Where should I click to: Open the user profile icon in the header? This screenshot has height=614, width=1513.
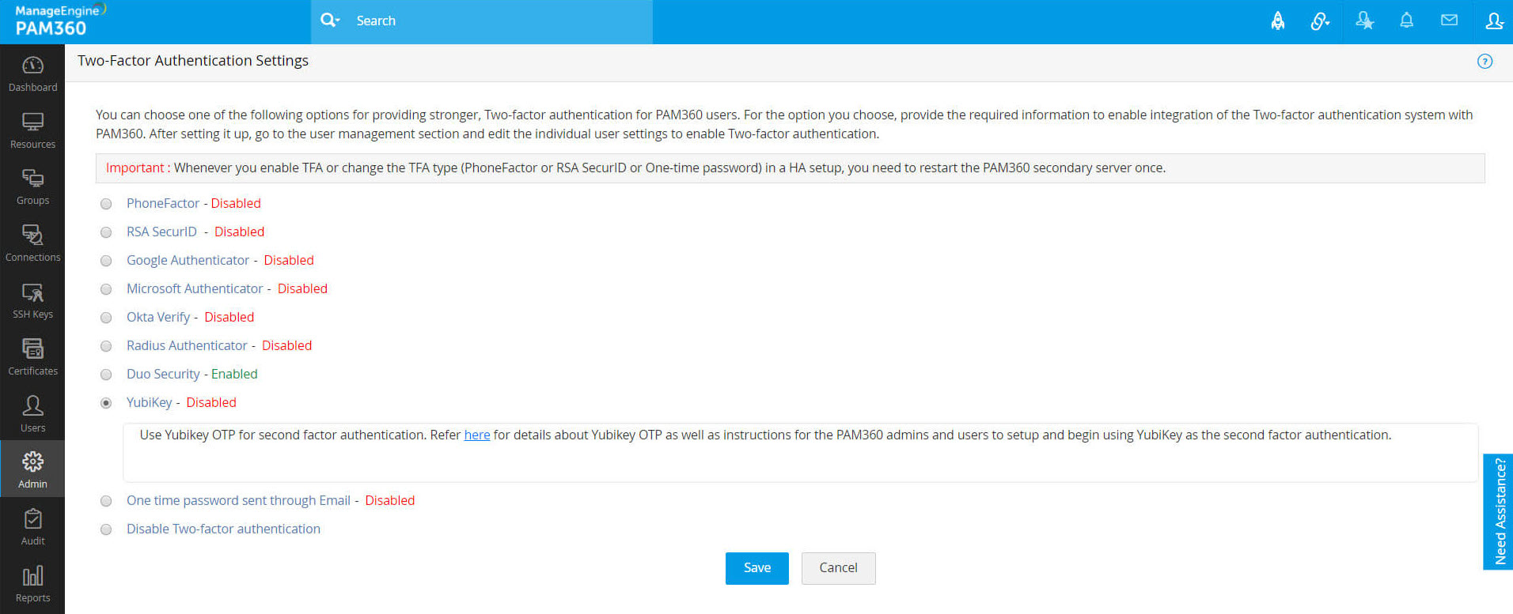pos(1494,21)
